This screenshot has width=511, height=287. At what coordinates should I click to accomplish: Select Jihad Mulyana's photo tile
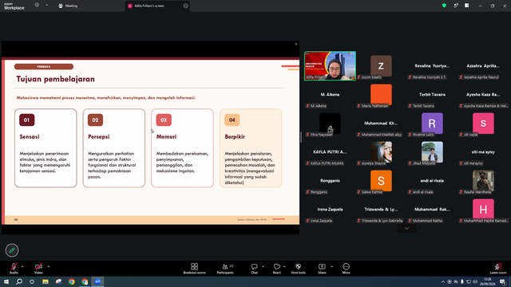pos(432,152)
